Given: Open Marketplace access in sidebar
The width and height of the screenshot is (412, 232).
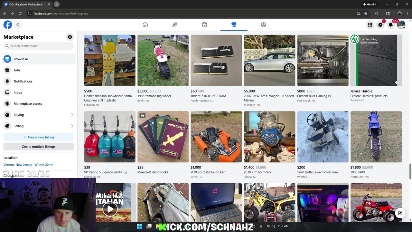Looking at the screenshot, I should click(39, 103).
